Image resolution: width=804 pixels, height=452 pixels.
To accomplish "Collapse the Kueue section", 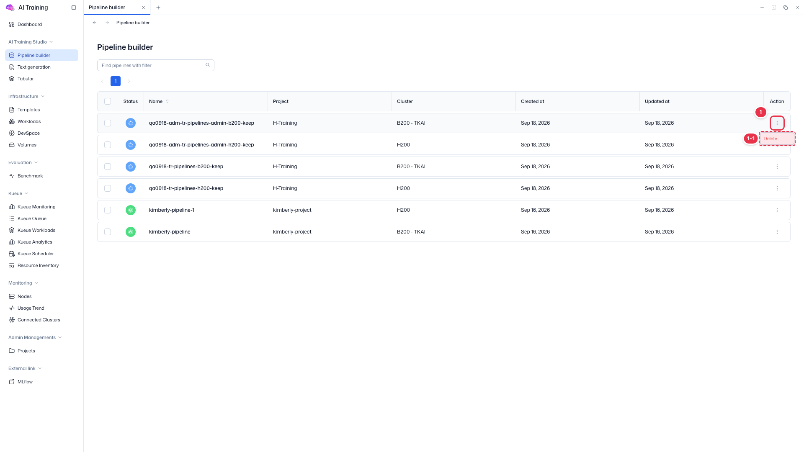I will [18, 193].
